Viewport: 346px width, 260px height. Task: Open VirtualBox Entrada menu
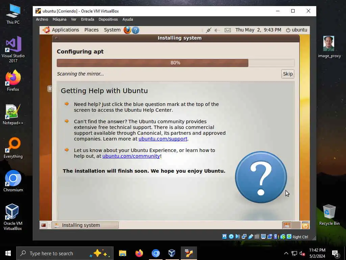pos(88,19)
